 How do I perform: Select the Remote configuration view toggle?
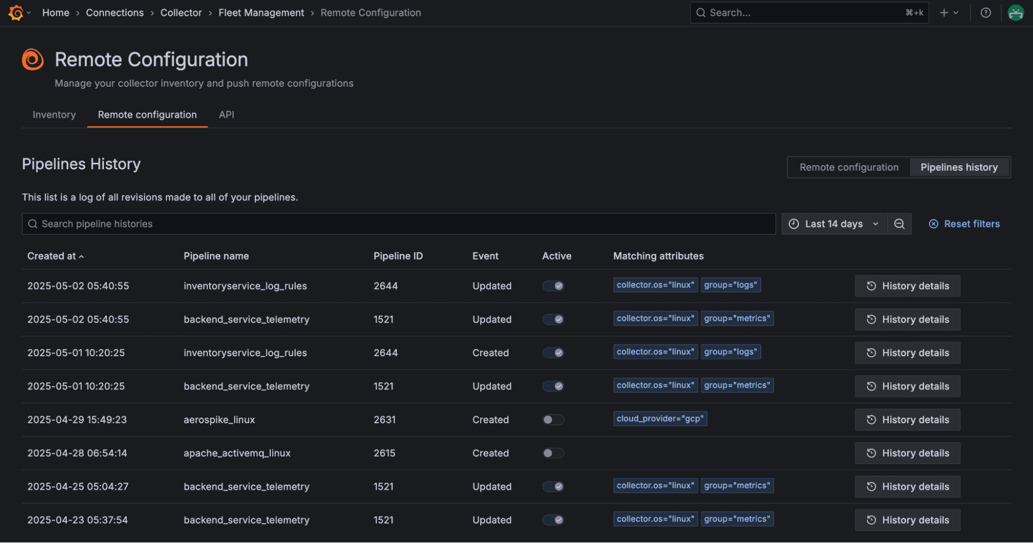849,167
